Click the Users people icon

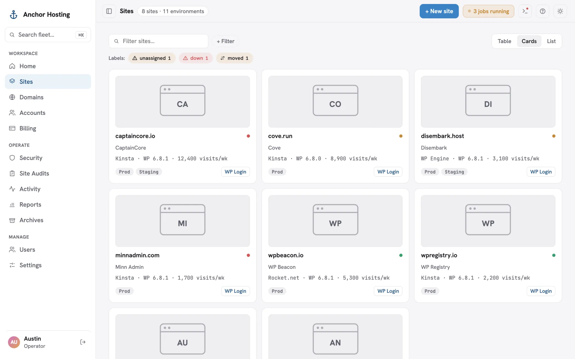coord(12,250)
